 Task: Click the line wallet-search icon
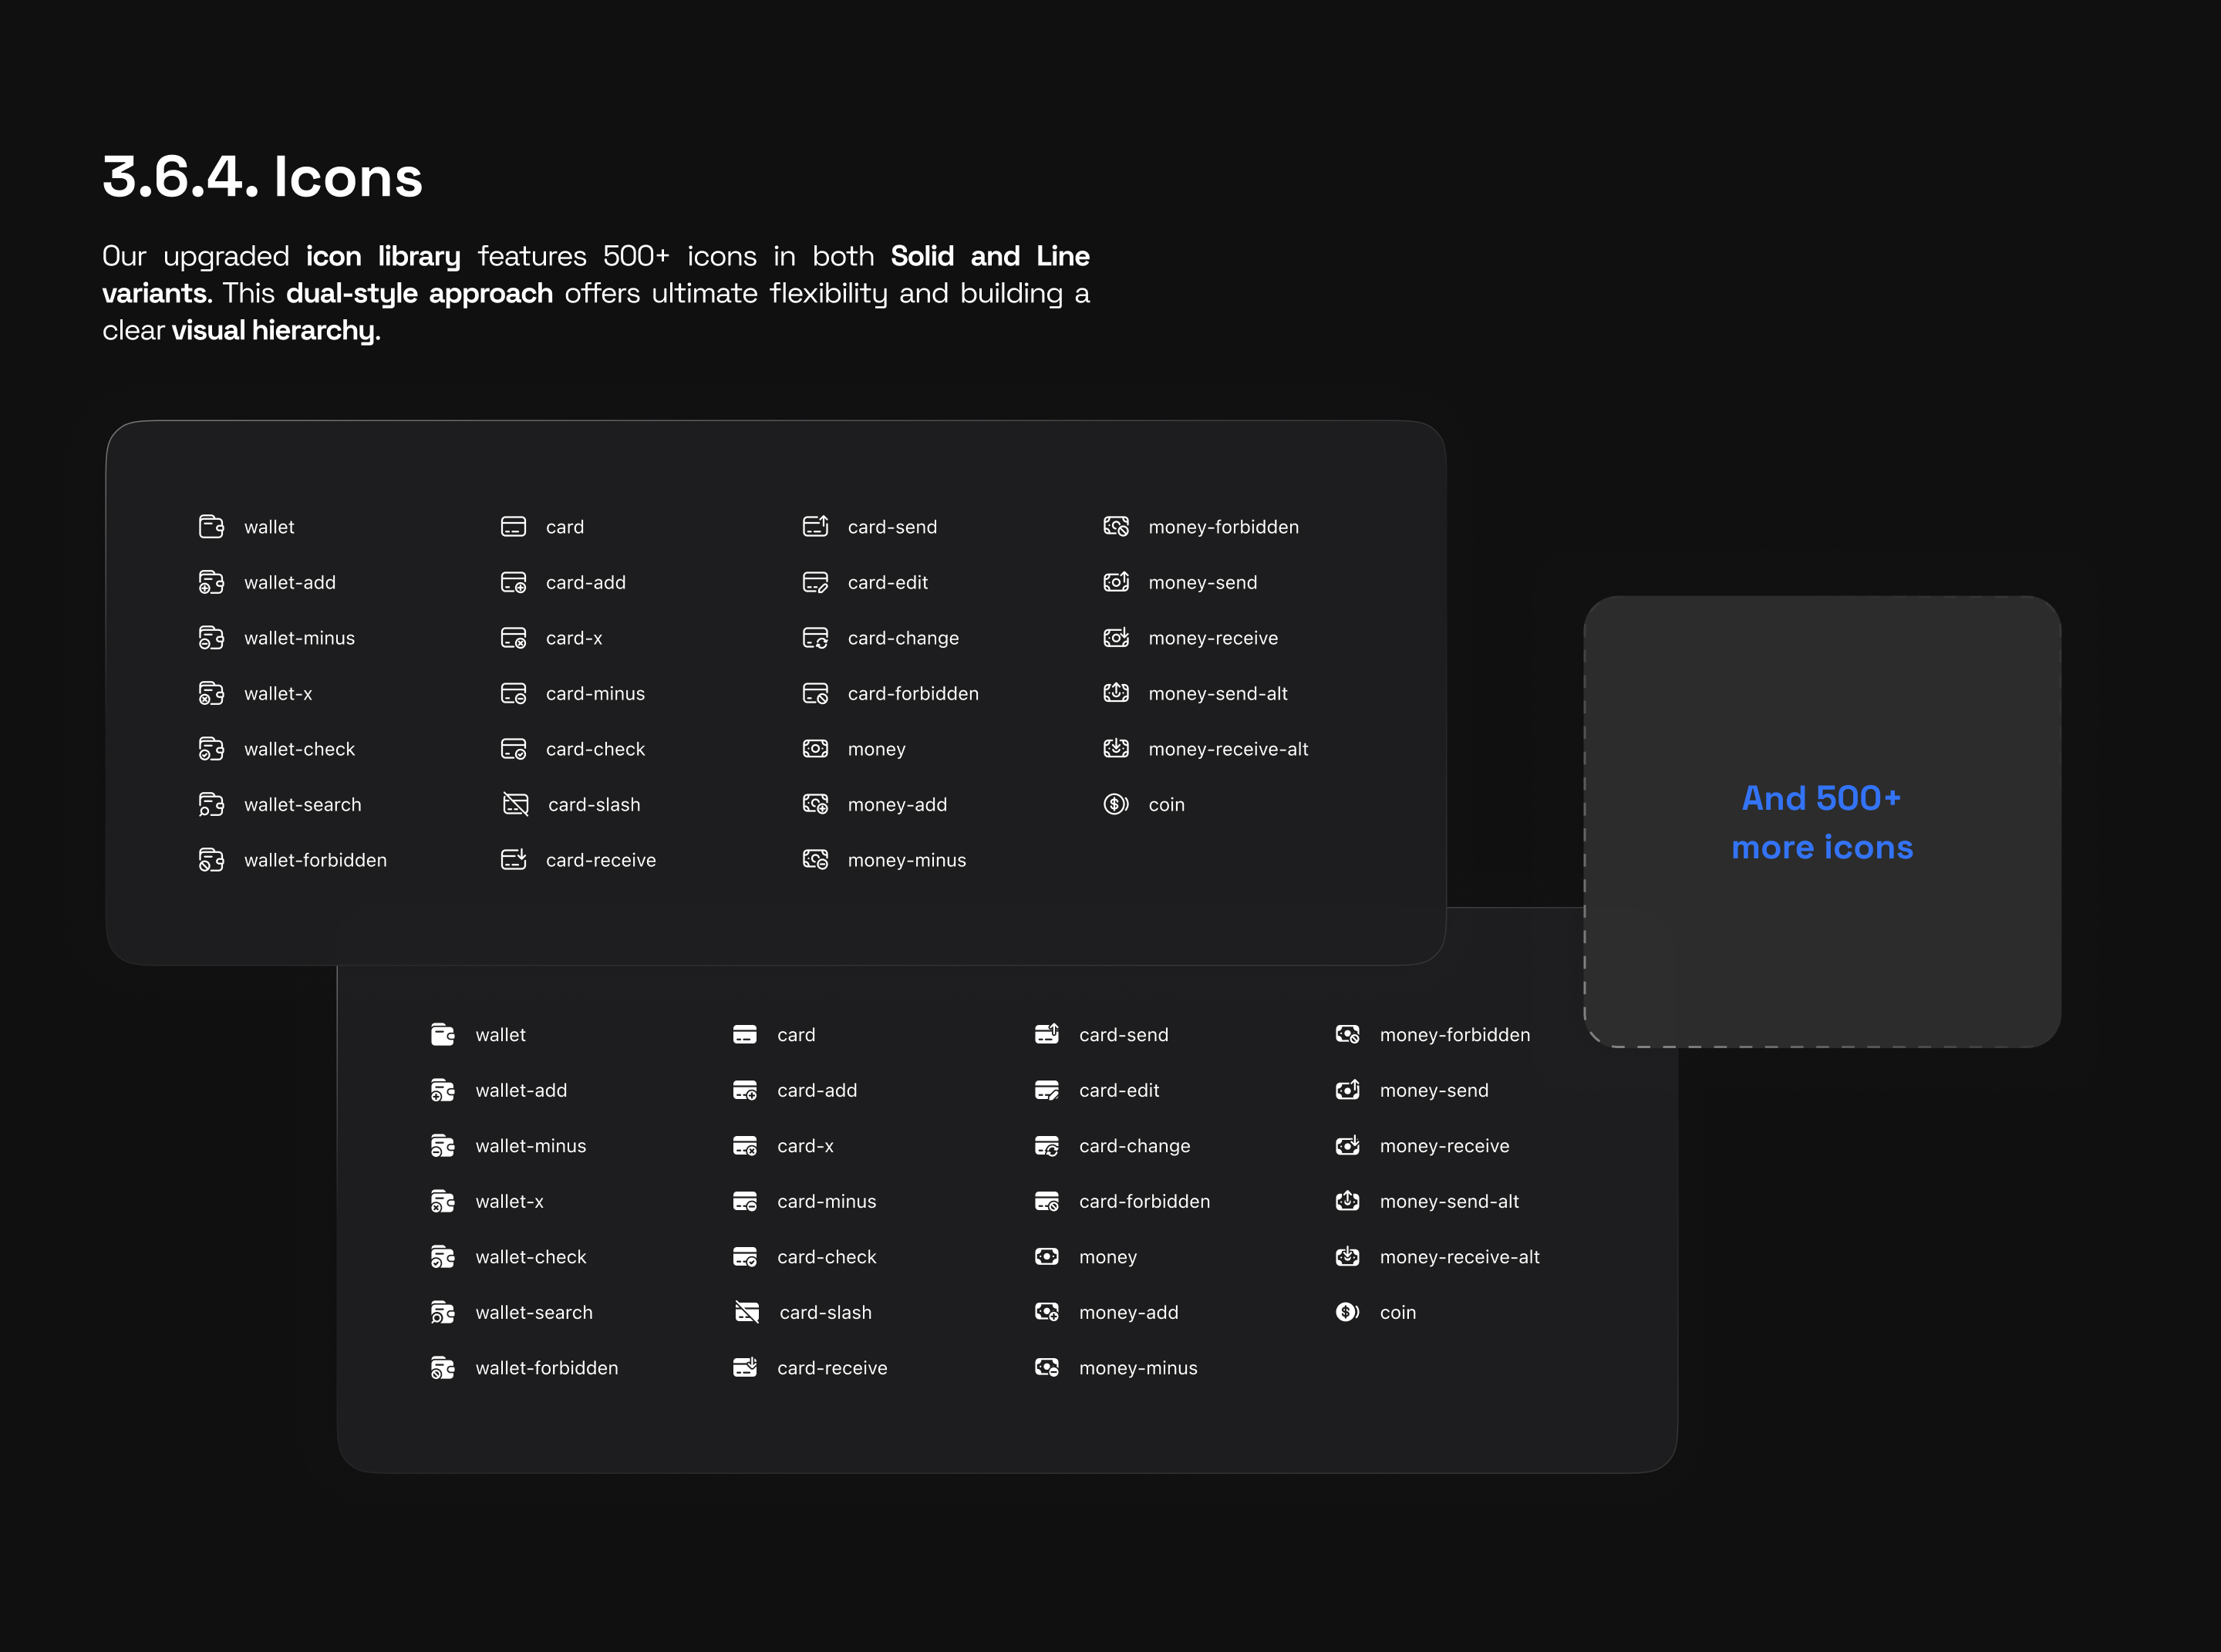click(x=211, y=804)
